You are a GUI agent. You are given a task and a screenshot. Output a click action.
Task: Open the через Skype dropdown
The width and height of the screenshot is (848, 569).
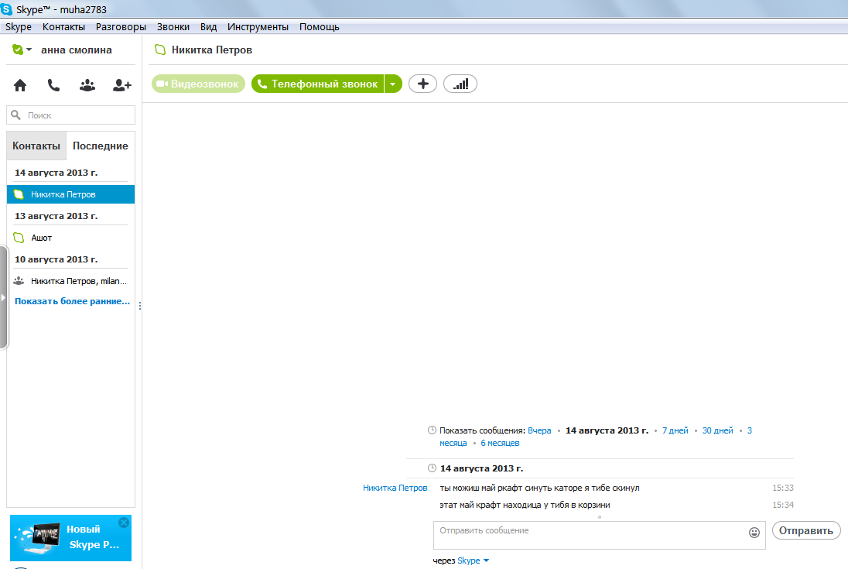pyautogui.click(x=474, y=560)
